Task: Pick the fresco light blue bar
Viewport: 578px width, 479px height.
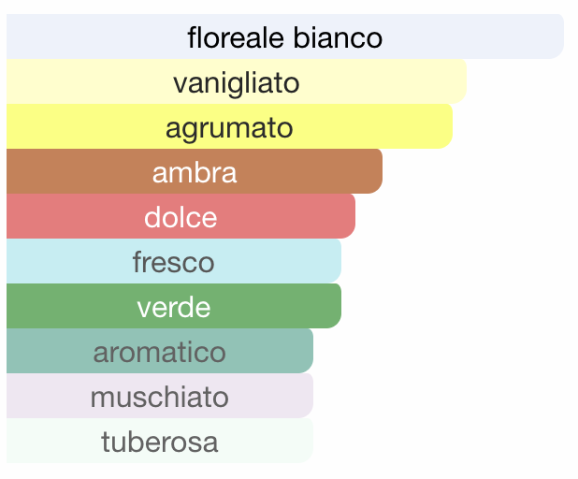Action: click(x=174, y=261)
